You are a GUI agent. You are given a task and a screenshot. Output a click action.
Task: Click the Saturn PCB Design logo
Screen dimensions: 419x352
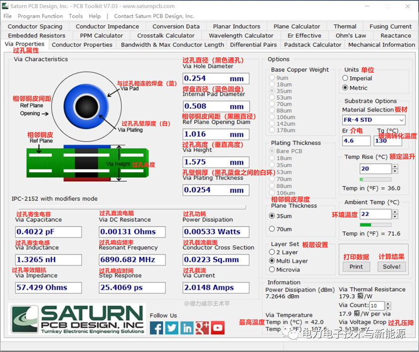click(78, 319)
